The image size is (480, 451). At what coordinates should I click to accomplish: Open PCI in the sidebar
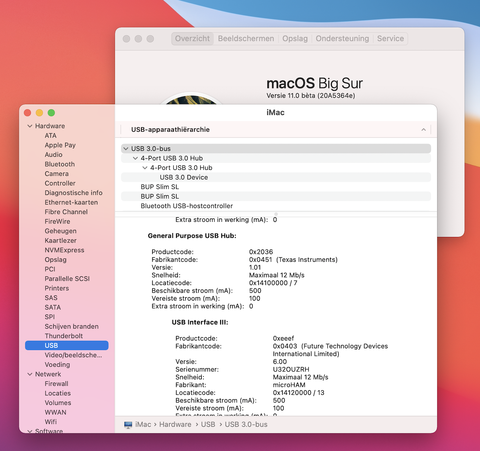(50, 269)
